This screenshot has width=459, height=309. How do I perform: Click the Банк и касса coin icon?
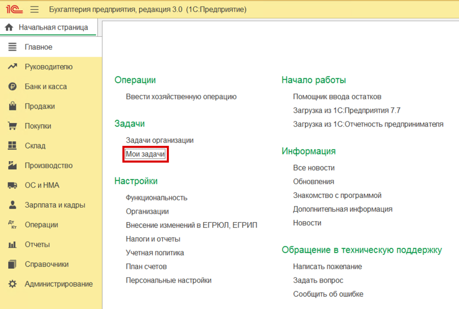click(x=13, y=87)
